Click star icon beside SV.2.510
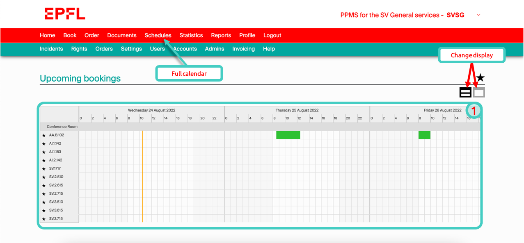The width and height of the screenshot is (524, 243). pyautogui.click(x=44, y=177)
